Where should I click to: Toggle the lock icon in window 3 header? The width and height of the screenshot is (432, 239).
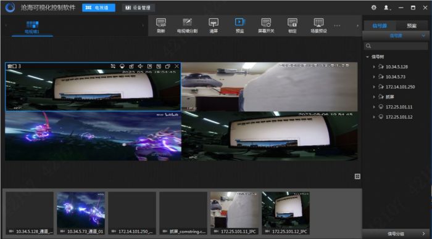(131, 67)
